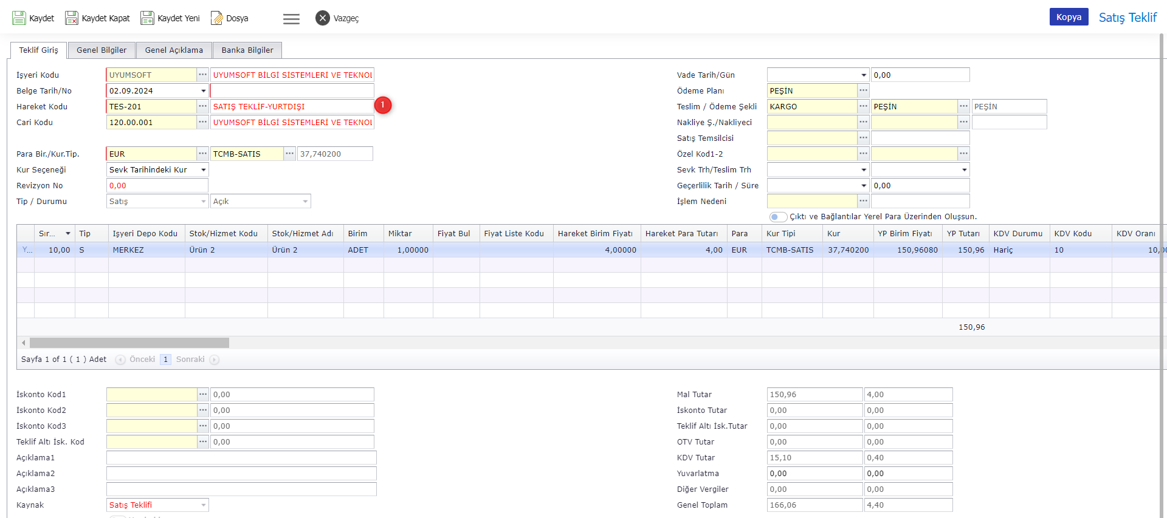Click the Kaydet Kapat icon
The width and height of the screenshot is (1167, 518).
(72, 18)
